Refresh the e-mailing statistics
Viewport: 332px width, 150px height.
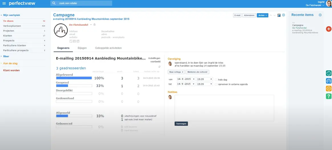pos(159,67)
